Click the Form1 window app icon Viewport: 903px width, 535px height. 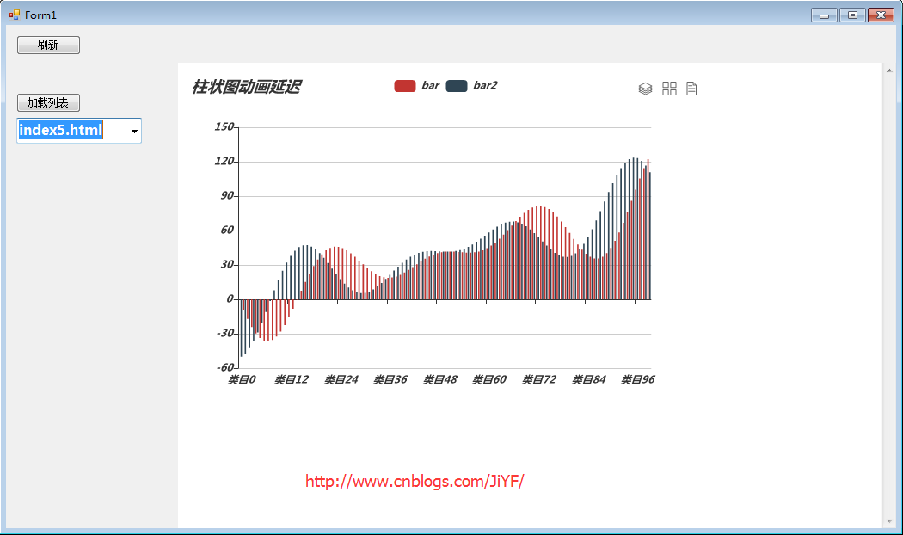pyautogui.click(x=15, y=15)
